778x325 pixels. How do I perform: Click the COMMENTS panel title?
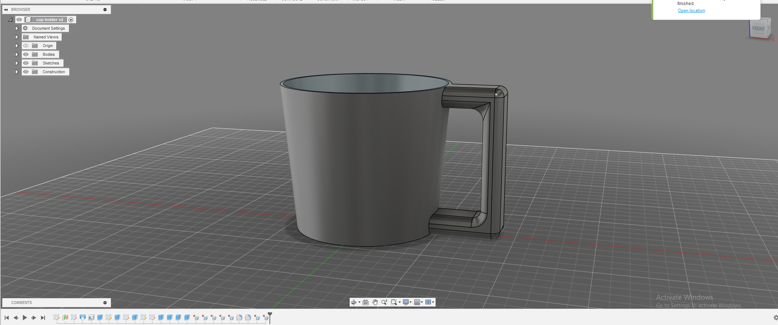pos(21,303)
